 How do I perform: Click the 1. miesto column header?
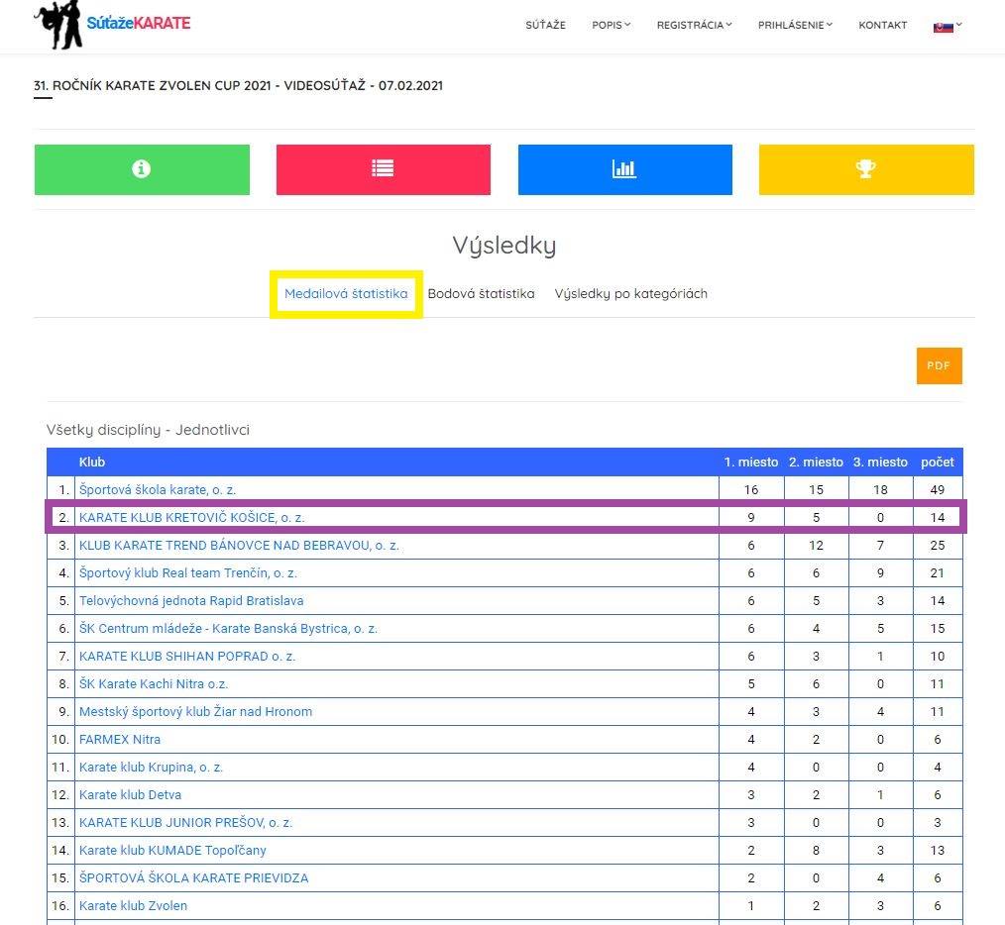pos(751,462)
